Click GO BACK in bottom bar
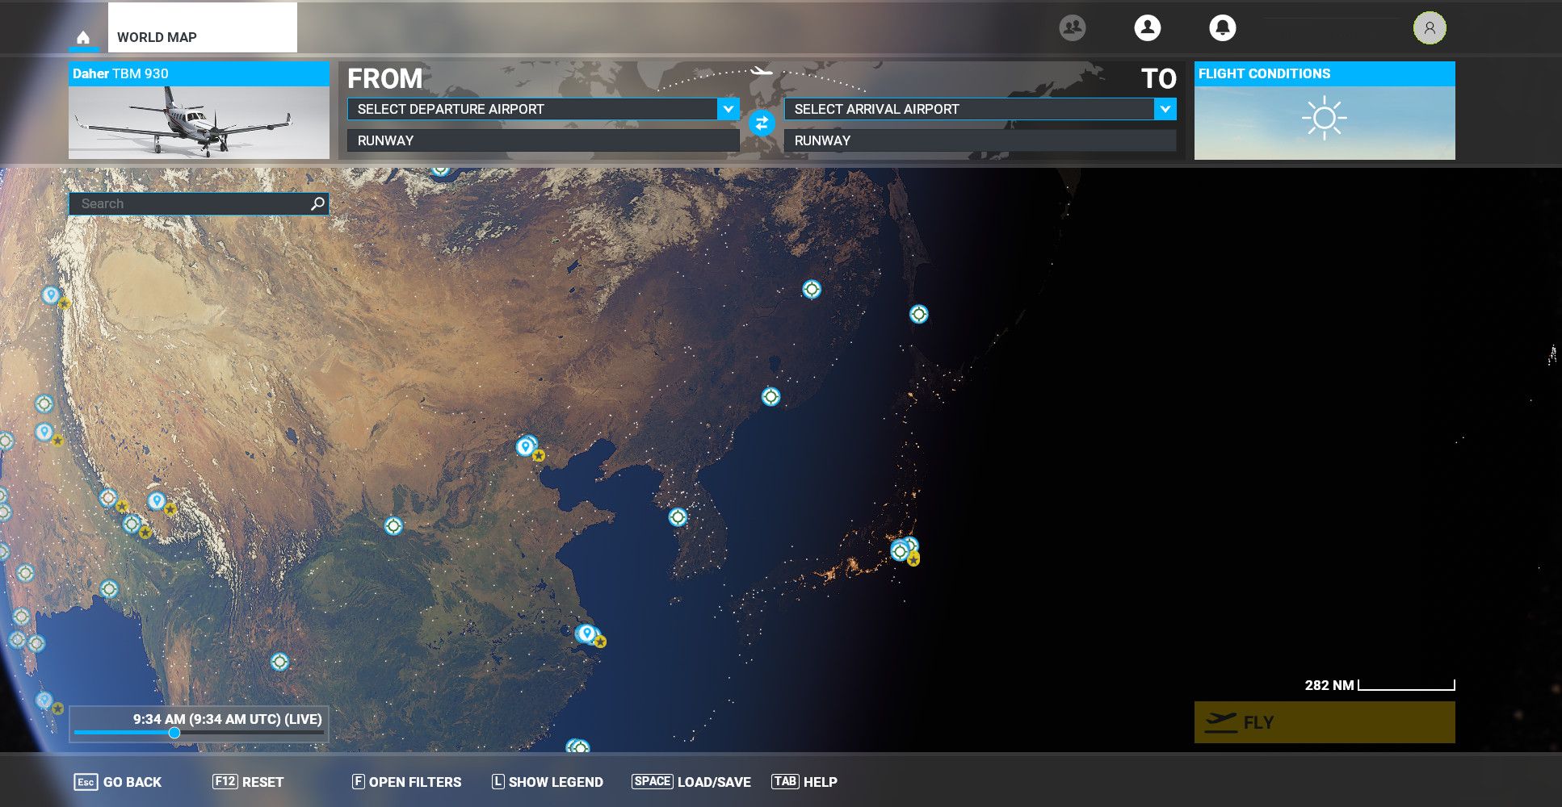This screenshot has height=807, width=1562. pyautogui.click(x=118, y=781)
